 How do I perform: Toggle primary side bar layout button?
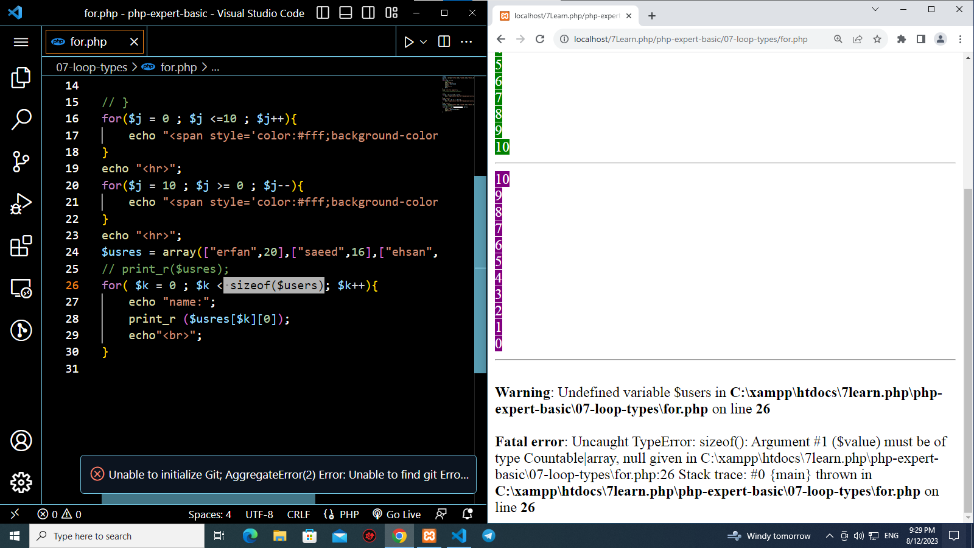323,13
